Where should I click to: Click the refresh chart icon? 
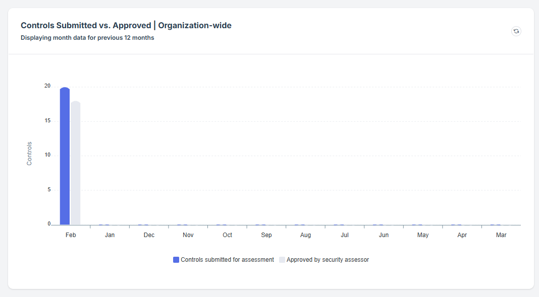pos(516,31)
